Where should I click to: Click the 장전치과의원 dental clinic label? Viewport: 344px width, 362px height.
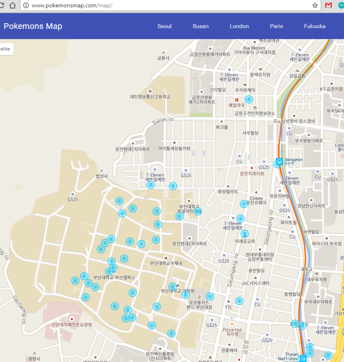click(x=252, y=174)
